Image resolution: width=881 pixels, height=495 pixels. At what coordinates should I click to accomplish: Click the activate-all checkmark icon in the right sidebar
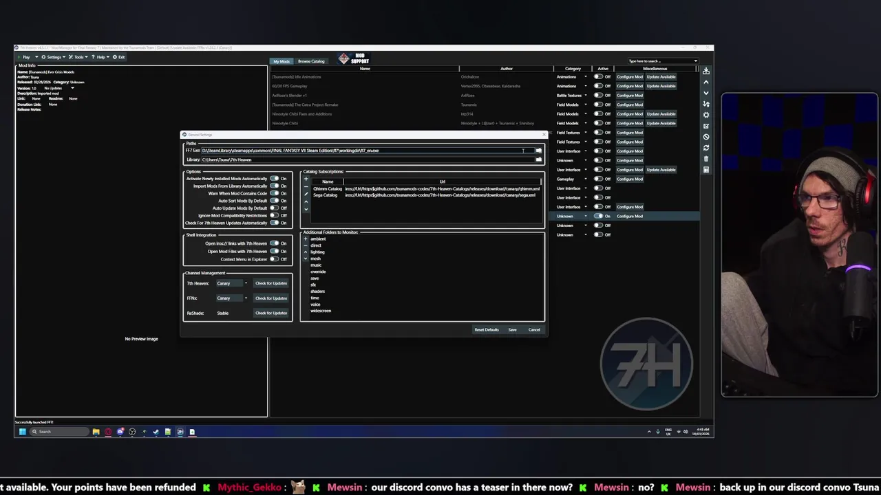(x=706, y=126)
